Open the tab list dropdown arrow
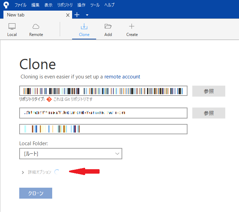Viewport: 239px width, 212px height. click(87, 15)
